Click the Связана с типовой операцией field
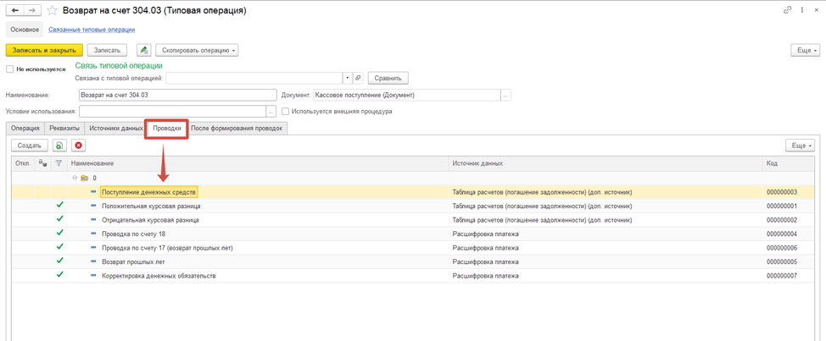This screenshot has width=826, height=341. (x=254, y=78)
